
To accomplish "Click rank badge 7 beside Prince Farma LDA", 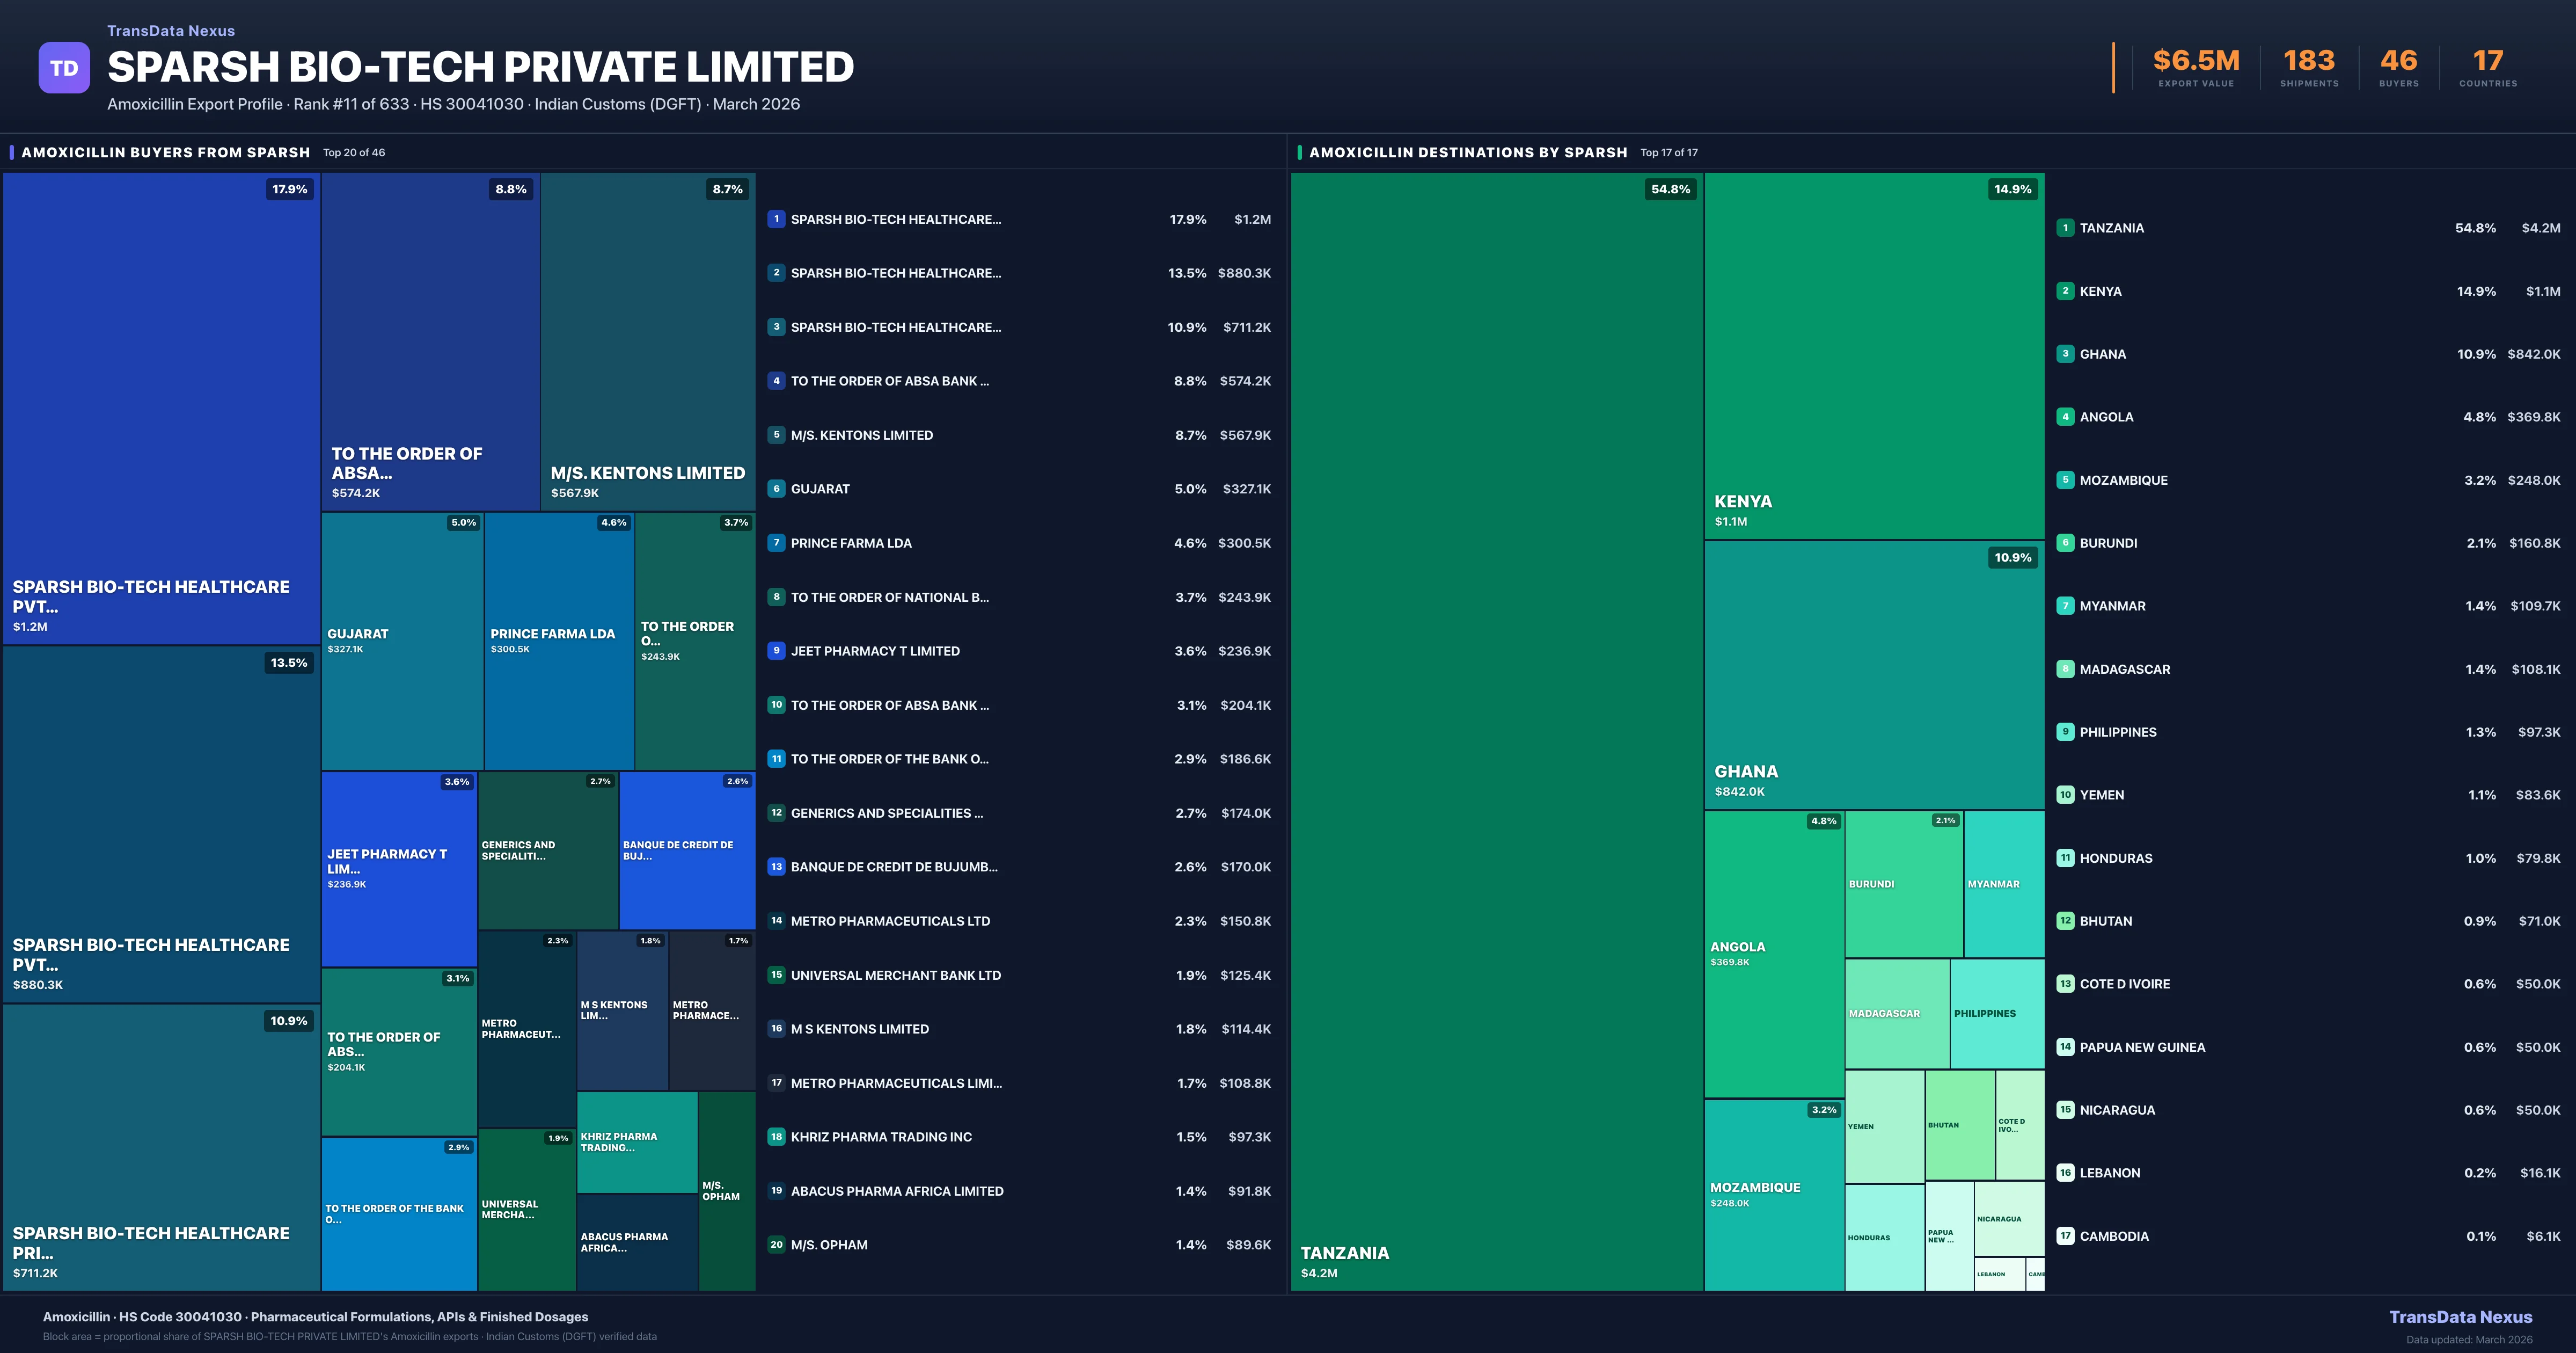I will point(776,543).
